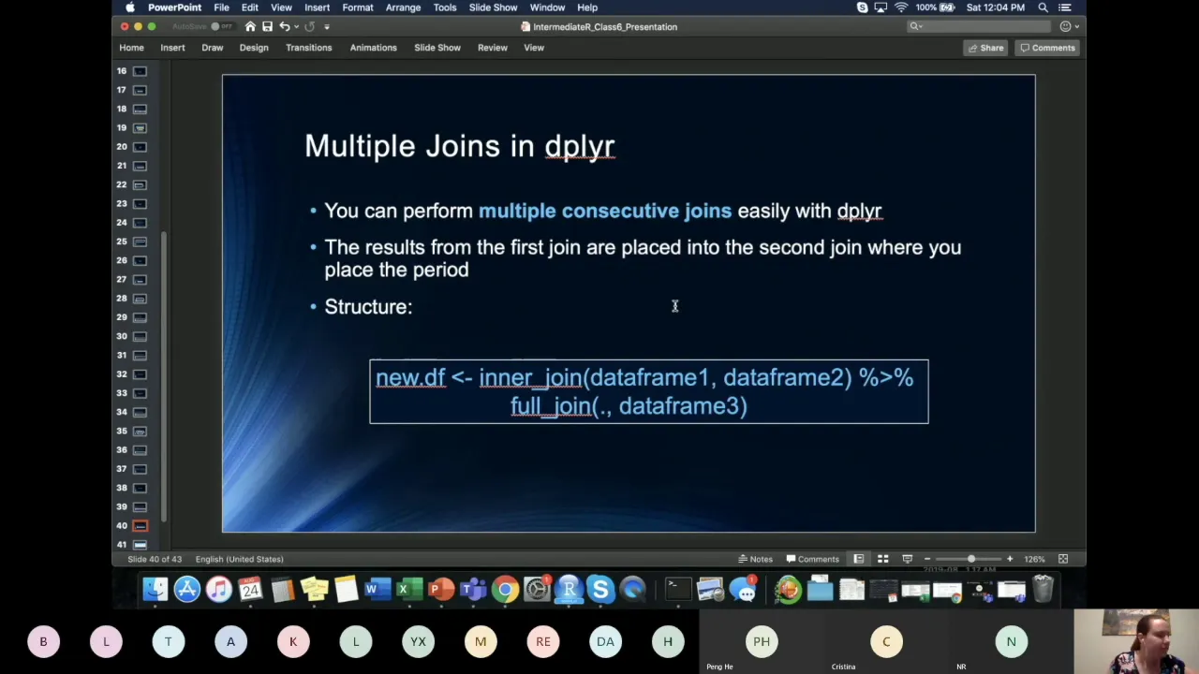Click the zoom out minus button
1199x674 pixels.
(927, 559)
